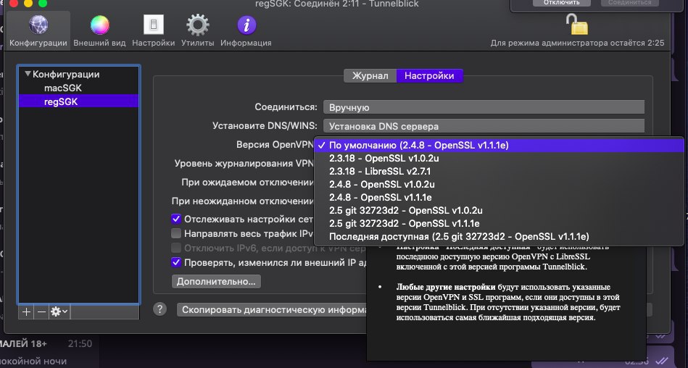Choose the unprefixed 2.4.8 - OpenSSL v1.1.1e option

point(499,197)
